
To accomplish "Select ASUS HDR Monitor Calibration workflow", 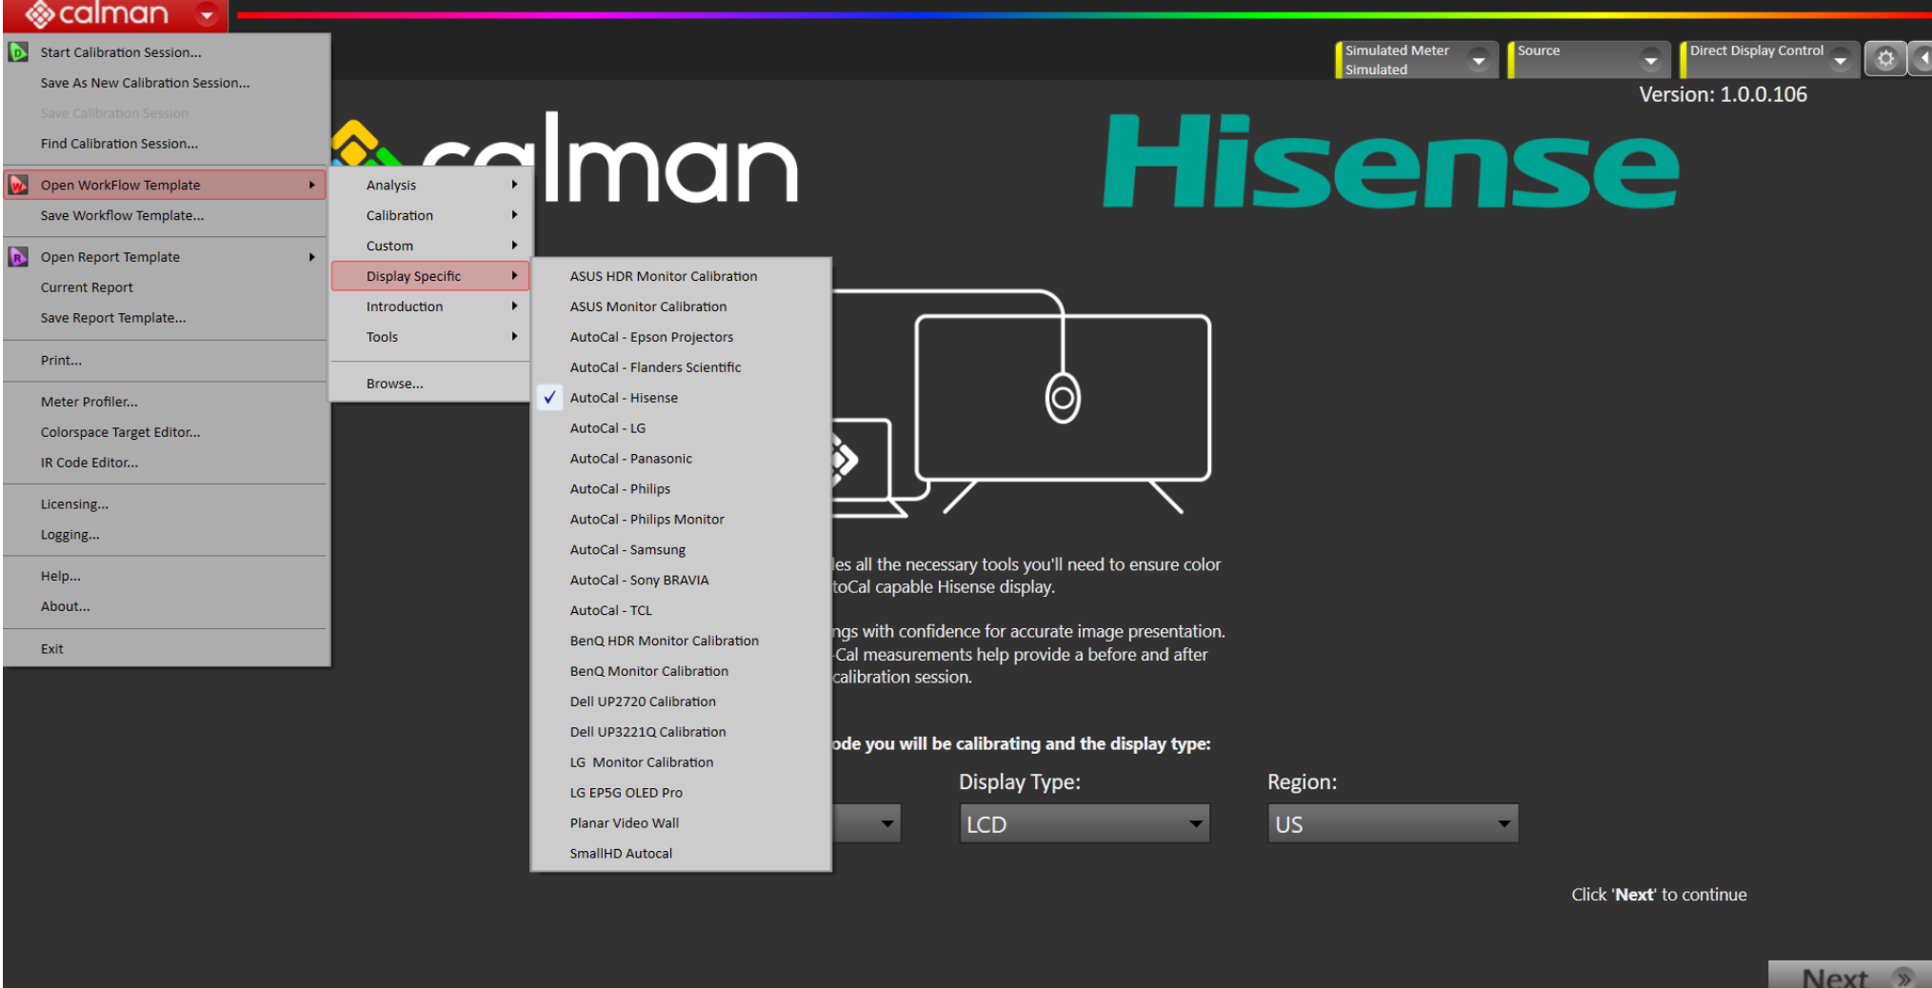I will (x=681, y=276).
